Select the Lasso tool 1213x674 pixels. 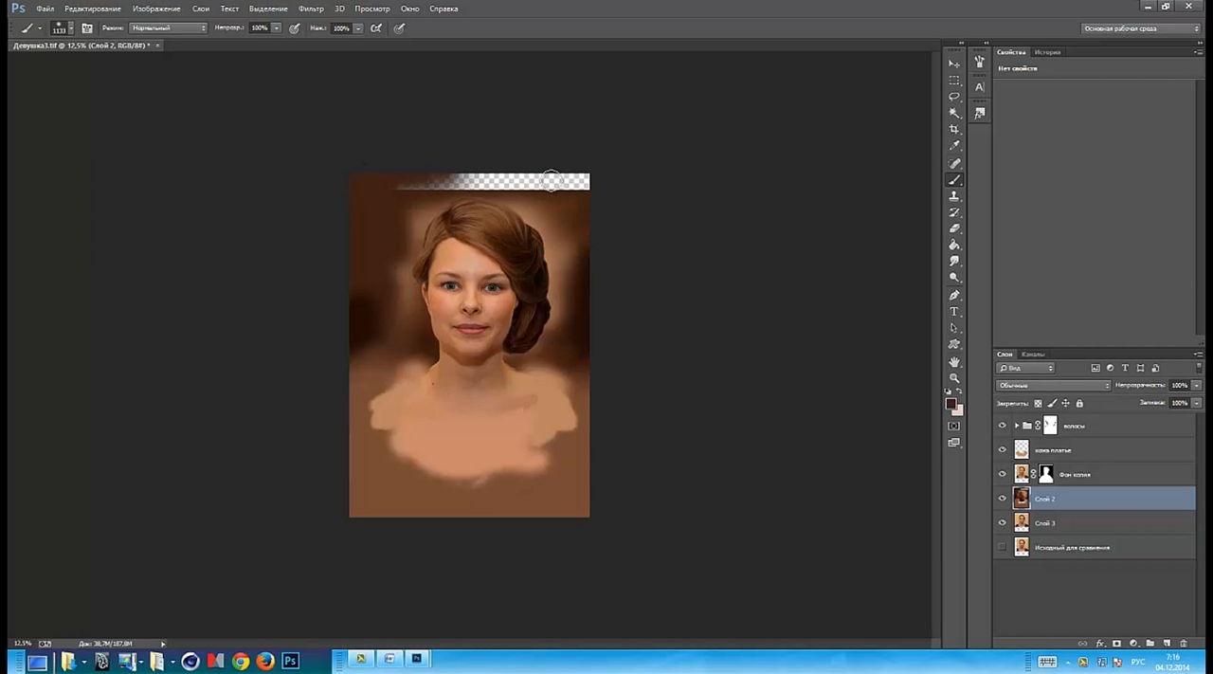coord(954,97)
